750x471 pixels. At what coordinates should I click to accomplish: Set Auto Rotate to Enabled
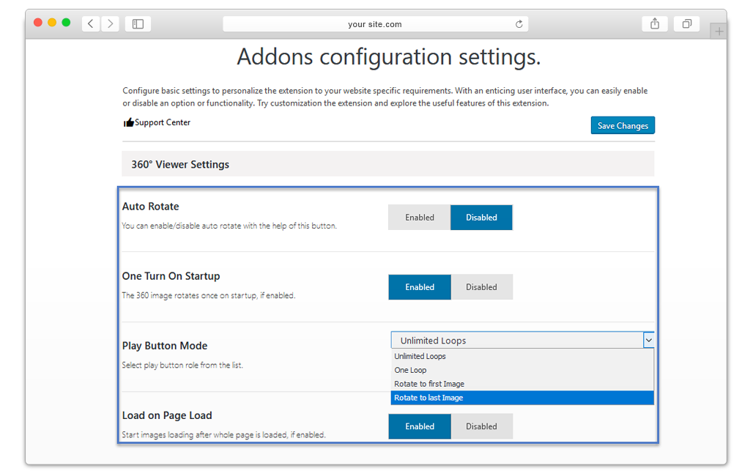tap(420, 218)
